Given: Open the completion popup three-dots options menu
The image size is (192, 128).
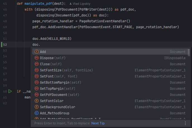Looking at the screenshot, I should pos(185,123).
